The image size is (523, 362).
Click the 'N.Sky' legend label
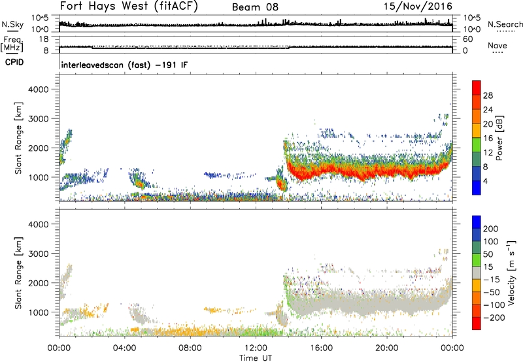tap(12, 24)
